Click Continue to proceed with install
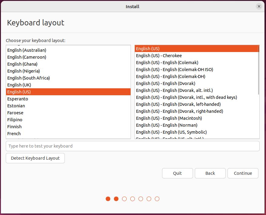The height and width of the screenshot is (215, 266). (243, 173)
